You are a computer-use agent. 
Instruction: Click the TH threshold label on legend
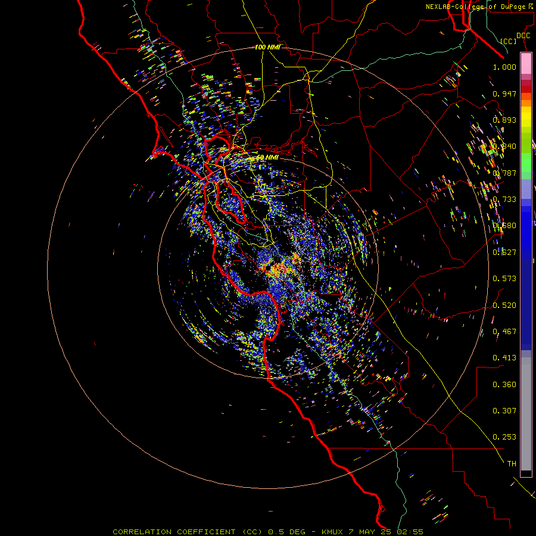click(512, 464)
